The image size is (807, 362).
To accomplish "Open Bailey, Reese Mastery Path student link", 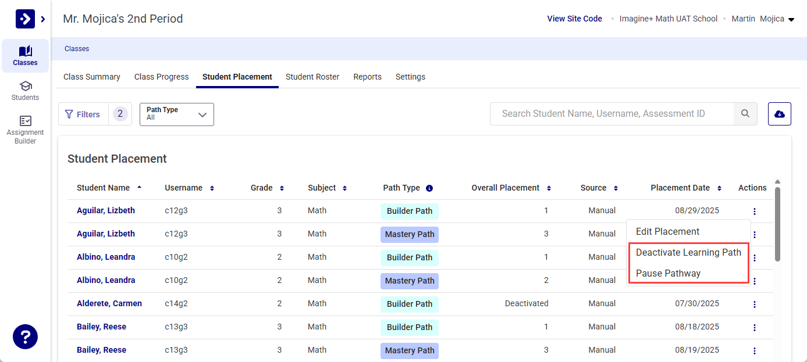I will coord(101,350).
